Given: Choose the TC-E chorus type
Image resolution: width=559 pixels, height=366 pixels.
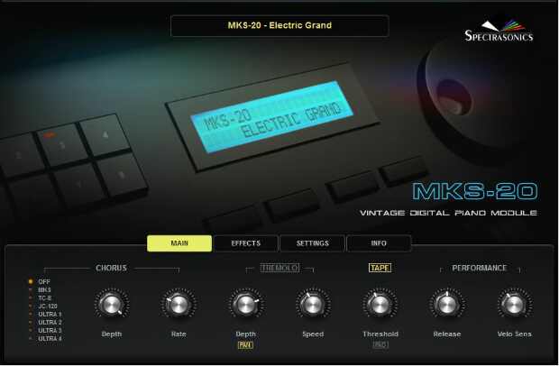Looking at the screenshot, I should coord(39,297).
